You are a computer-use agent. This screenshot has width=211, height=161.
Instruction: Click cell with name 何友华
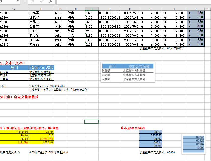[41, 40]
